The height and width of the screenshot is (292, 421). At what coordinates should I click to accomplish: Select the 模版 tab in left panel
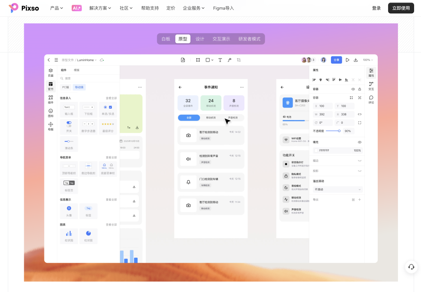click(76, 70)
